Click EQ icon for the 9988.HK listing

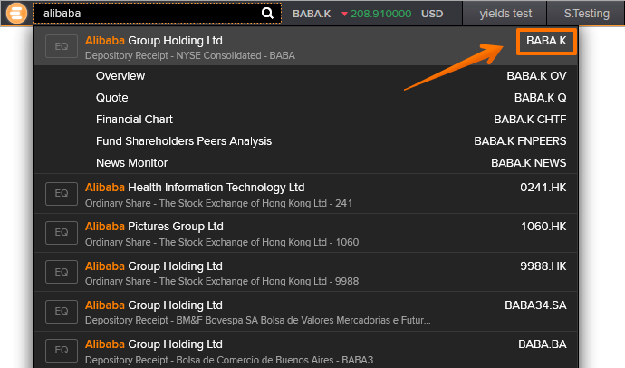62,273
